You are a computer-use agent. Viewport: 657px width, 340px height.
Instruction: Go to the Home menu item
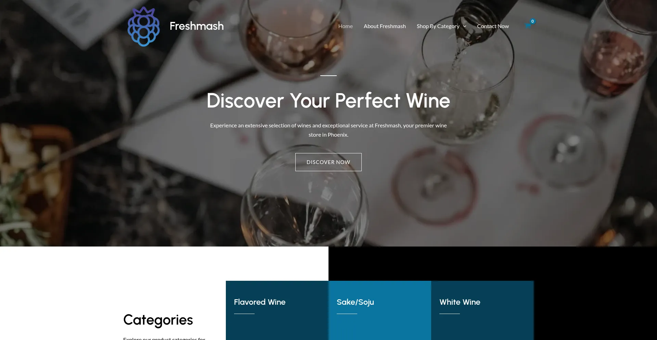pos(345,26)
